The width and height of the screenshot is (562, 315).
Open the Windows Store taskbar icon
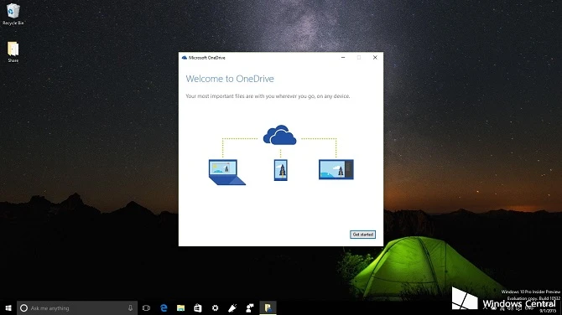tap(198, 307)
